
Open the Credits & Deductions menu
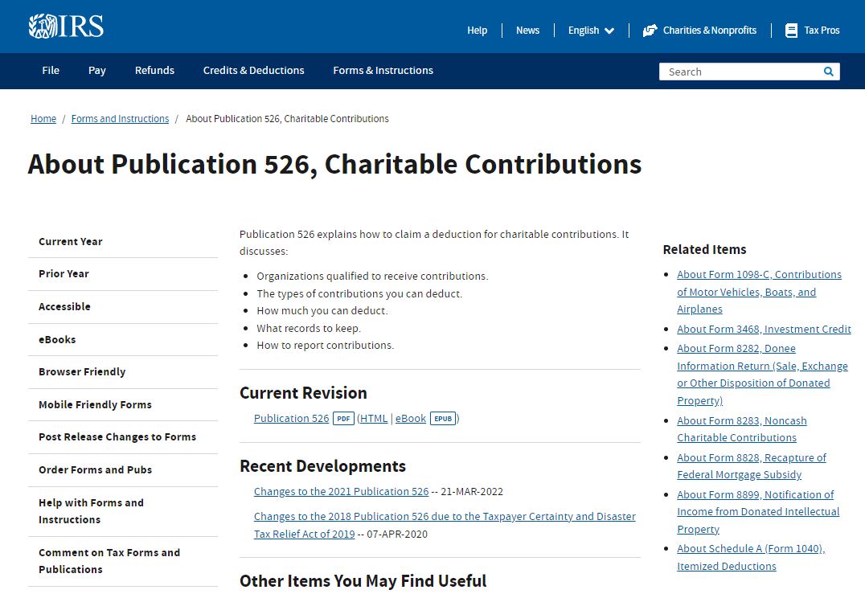click(x=254, y=71)
